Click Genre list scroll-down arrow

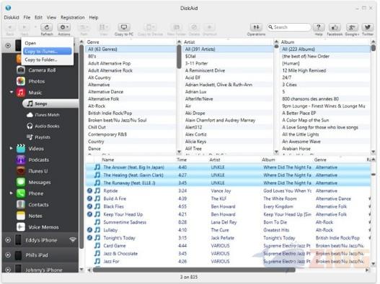[179, 152]
